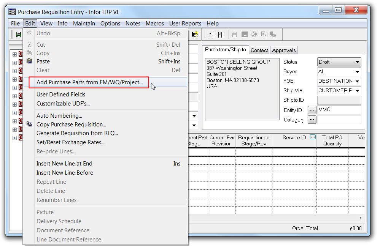Click the empty Category input field
380x246 pixels.
pos(339,120)
